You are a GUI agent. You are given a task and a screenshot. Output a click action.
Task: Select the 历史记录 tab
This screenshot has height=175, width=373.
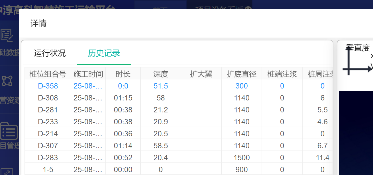104,53
